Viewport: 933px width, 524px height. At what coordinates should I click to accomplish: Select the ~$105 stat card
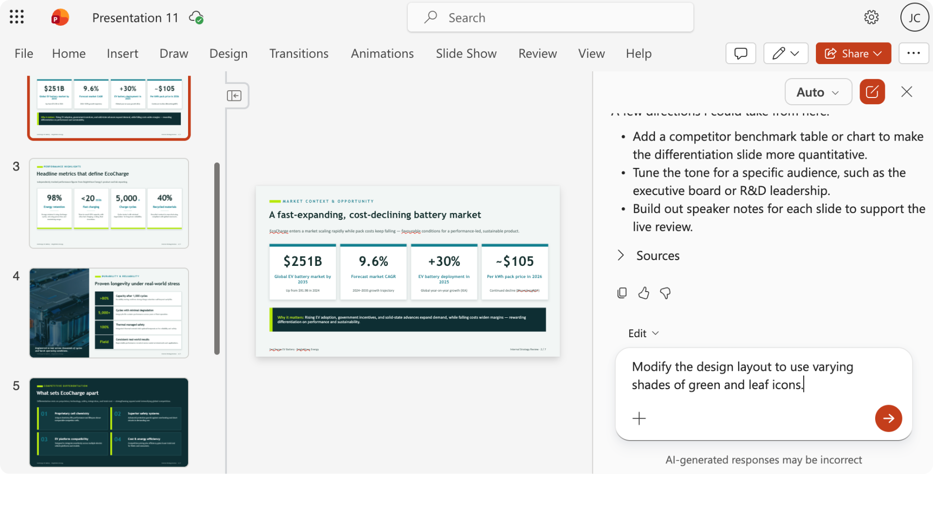point(515,272)
